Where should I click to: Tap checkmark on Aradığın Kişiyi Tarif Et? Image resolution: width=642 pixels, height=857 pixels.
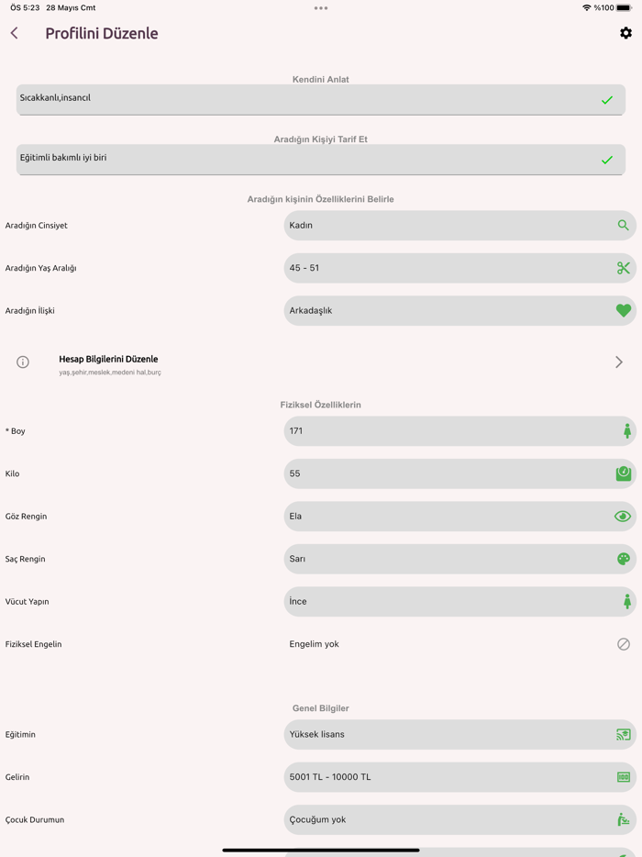606,160
